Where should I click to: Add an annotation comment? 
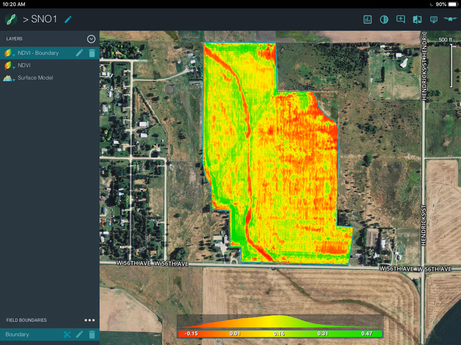point(400,19)
